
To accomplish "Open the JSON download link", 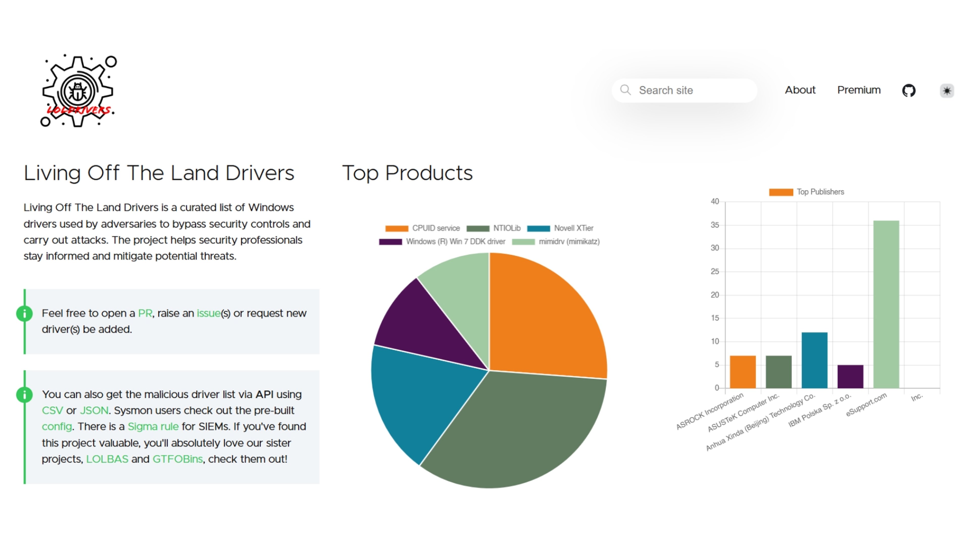I will (x=94, y=410).
